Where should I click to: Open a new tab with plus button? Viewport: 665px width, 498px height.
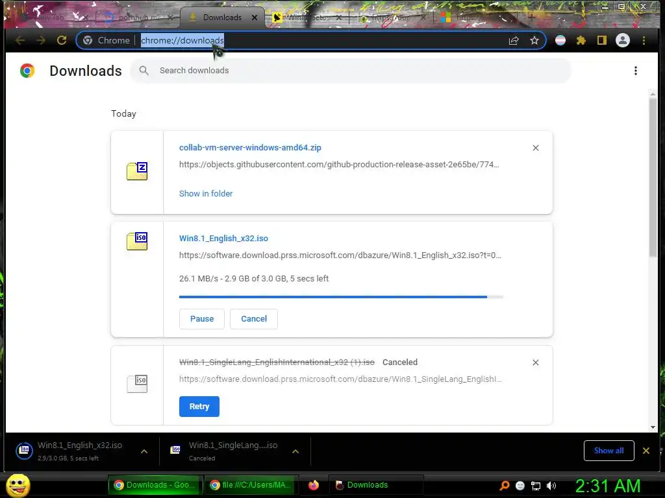tap(531, 18)
